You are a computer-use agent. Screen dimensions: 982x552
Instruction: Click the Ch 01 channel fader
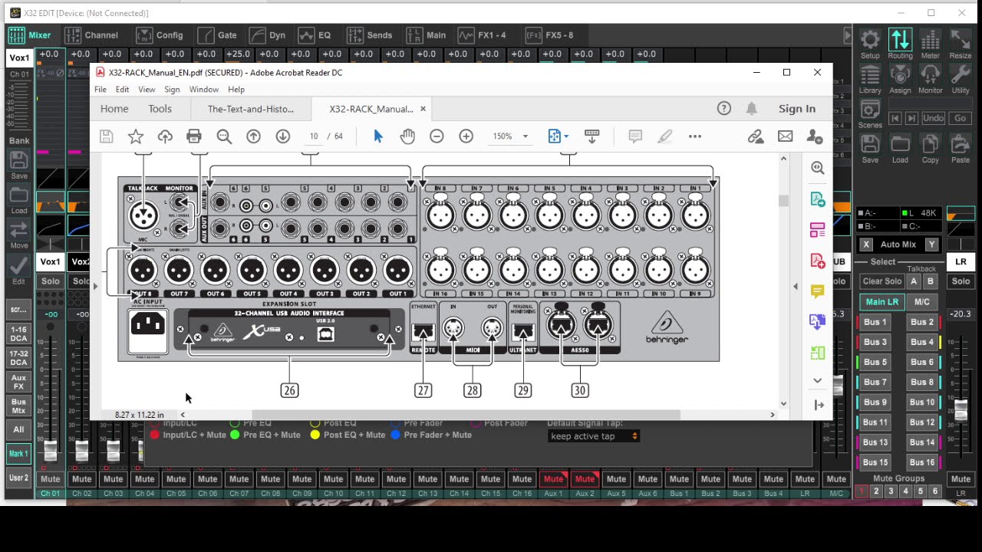[x=51, y=451]
